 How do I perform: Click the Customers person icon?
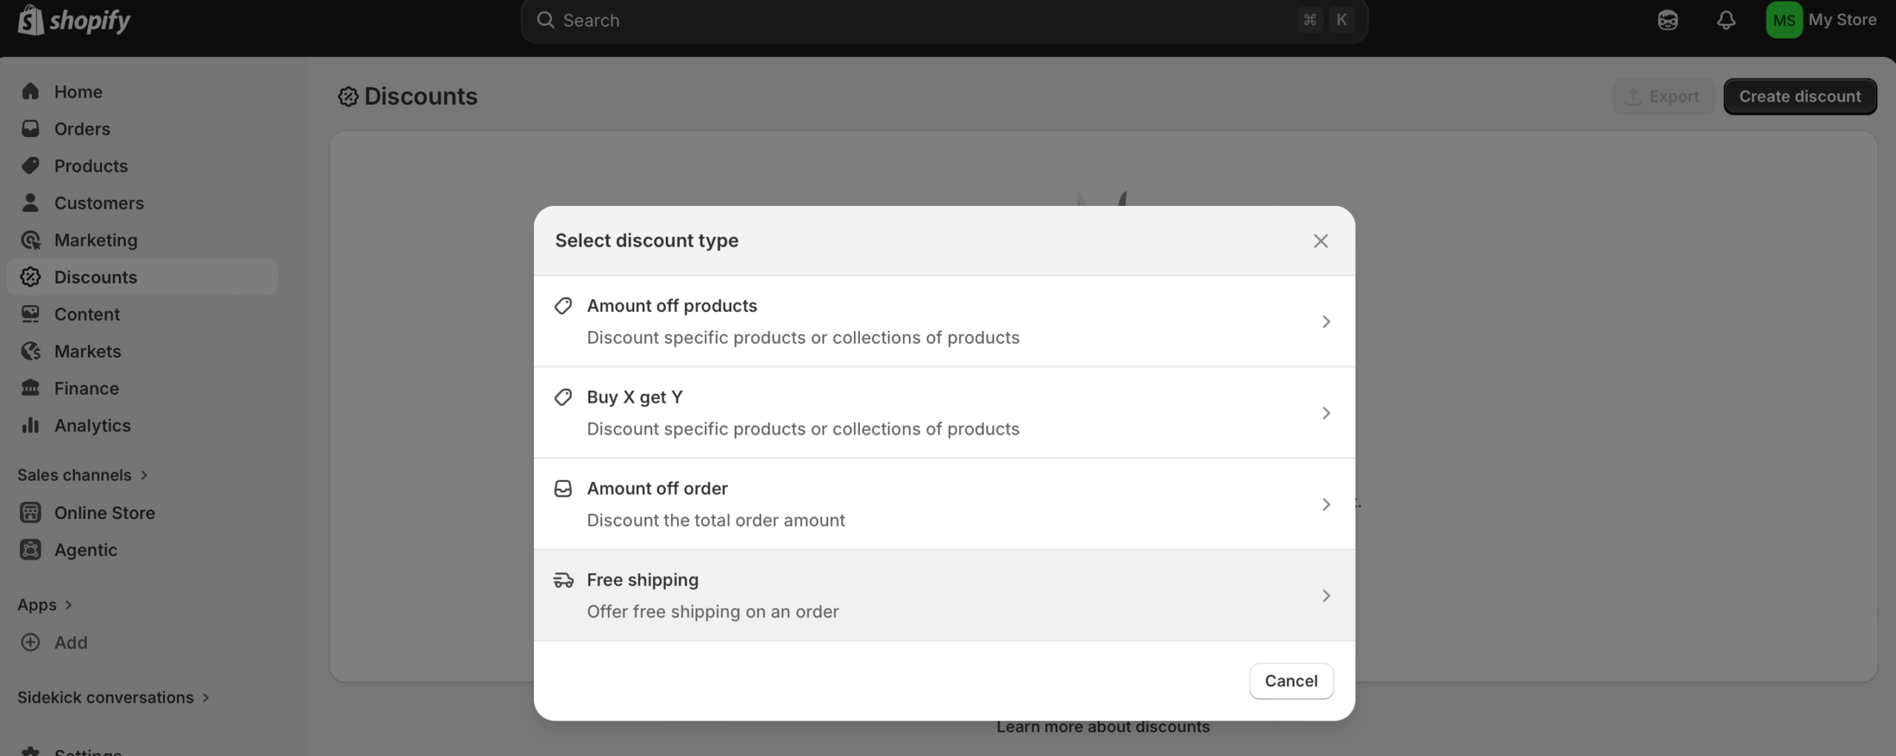[30, 203]
